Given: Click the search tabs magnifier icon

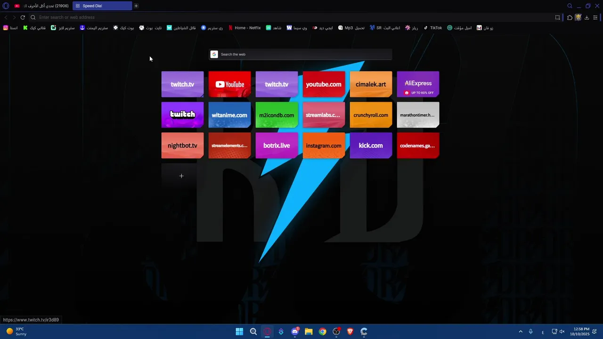Looking at the screenshot, I should click(570, 6).
